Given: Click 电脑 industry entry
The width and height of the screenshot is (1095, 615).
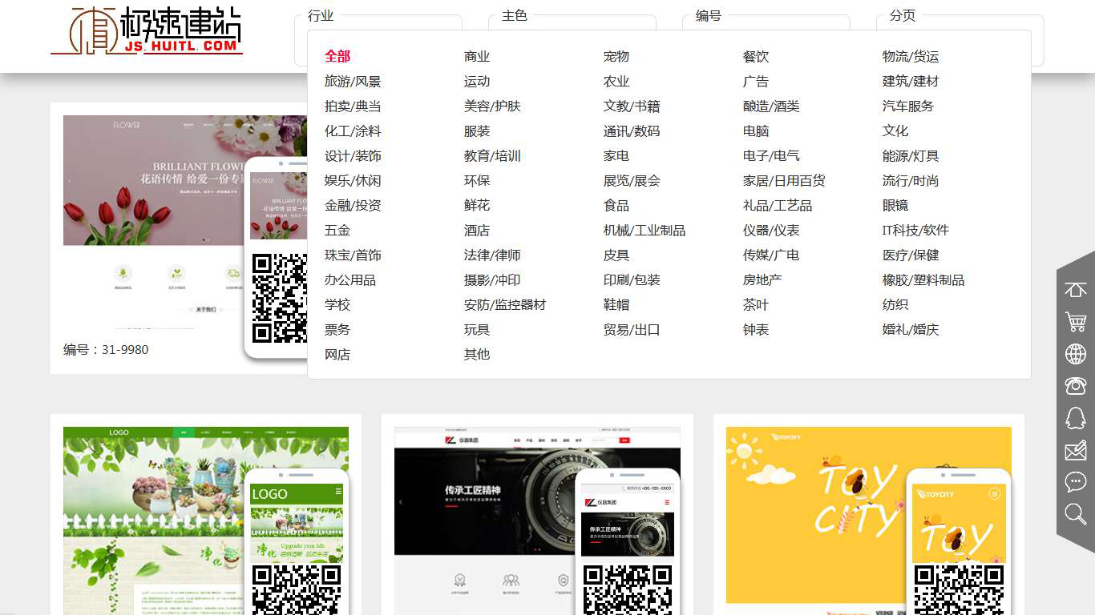Looking at the screenshot, I should (x=756, y=131).
